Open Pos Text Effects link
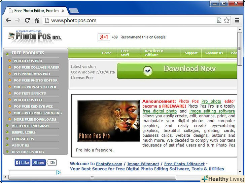This screenshot has height=183, width=245. coord(30,94)
